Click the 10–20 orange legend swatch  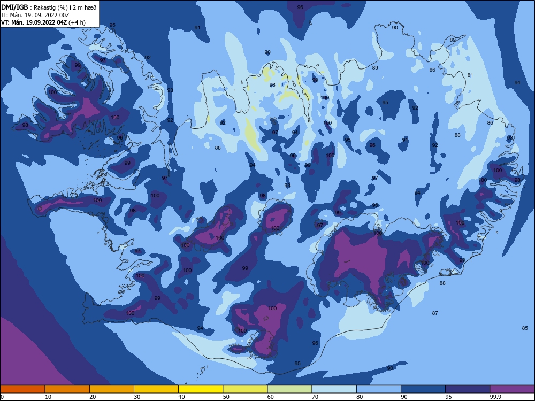click(x=67, y=389)
